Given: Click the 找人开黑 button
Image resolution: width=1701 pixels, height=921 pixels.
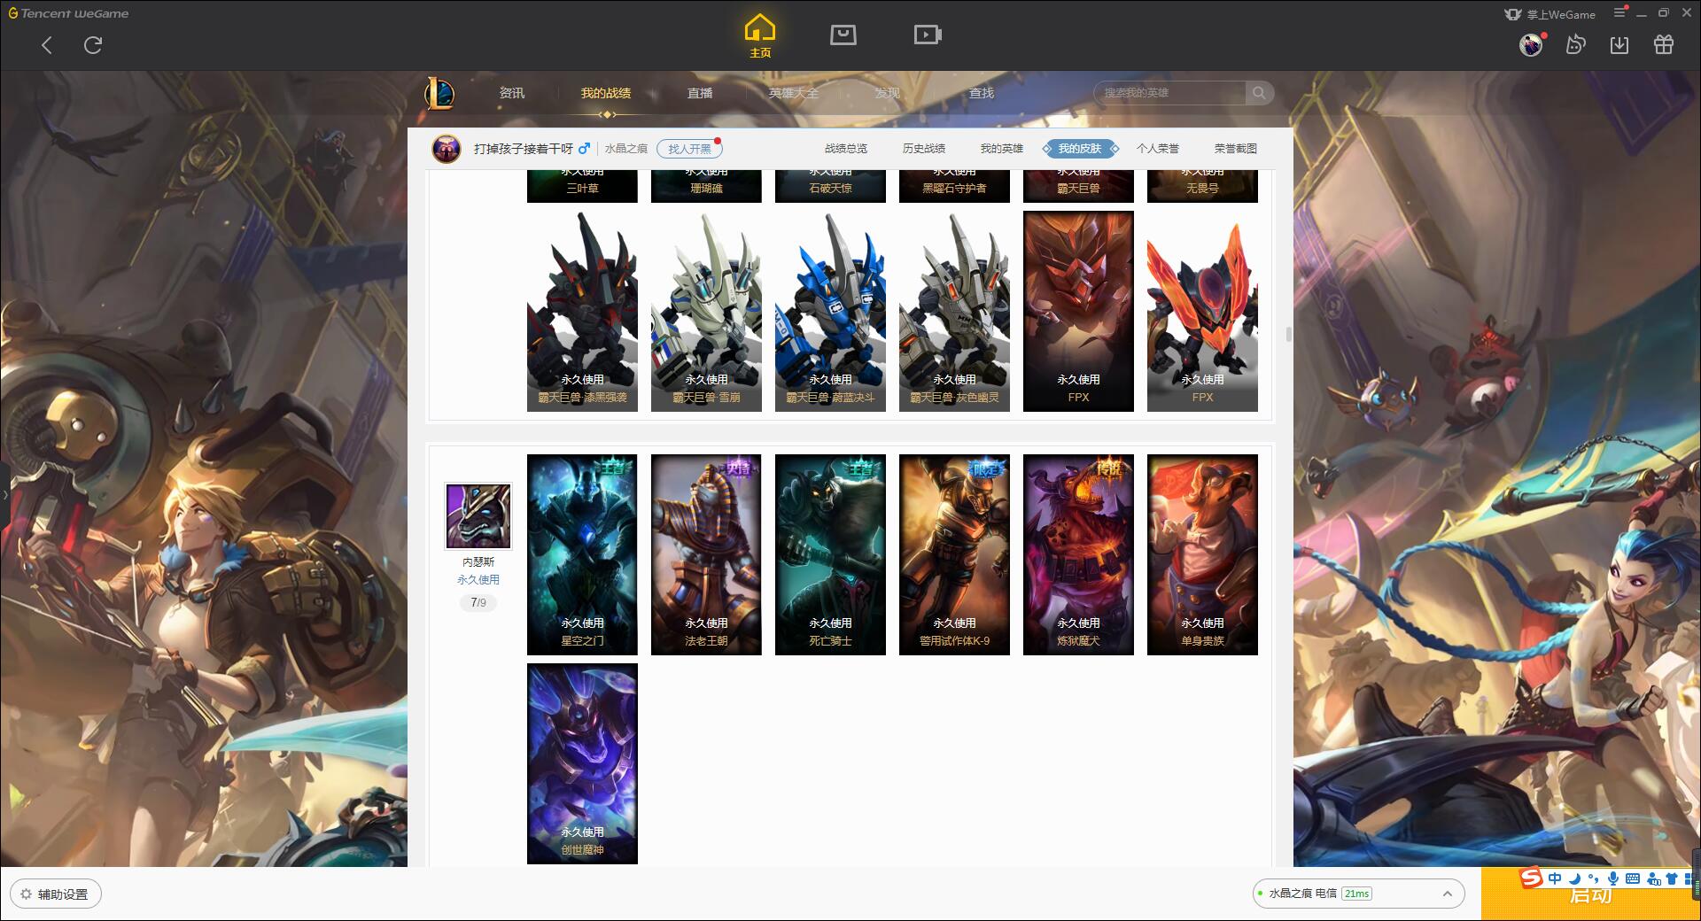Looking at the screenshot, I should coord(689,149).
